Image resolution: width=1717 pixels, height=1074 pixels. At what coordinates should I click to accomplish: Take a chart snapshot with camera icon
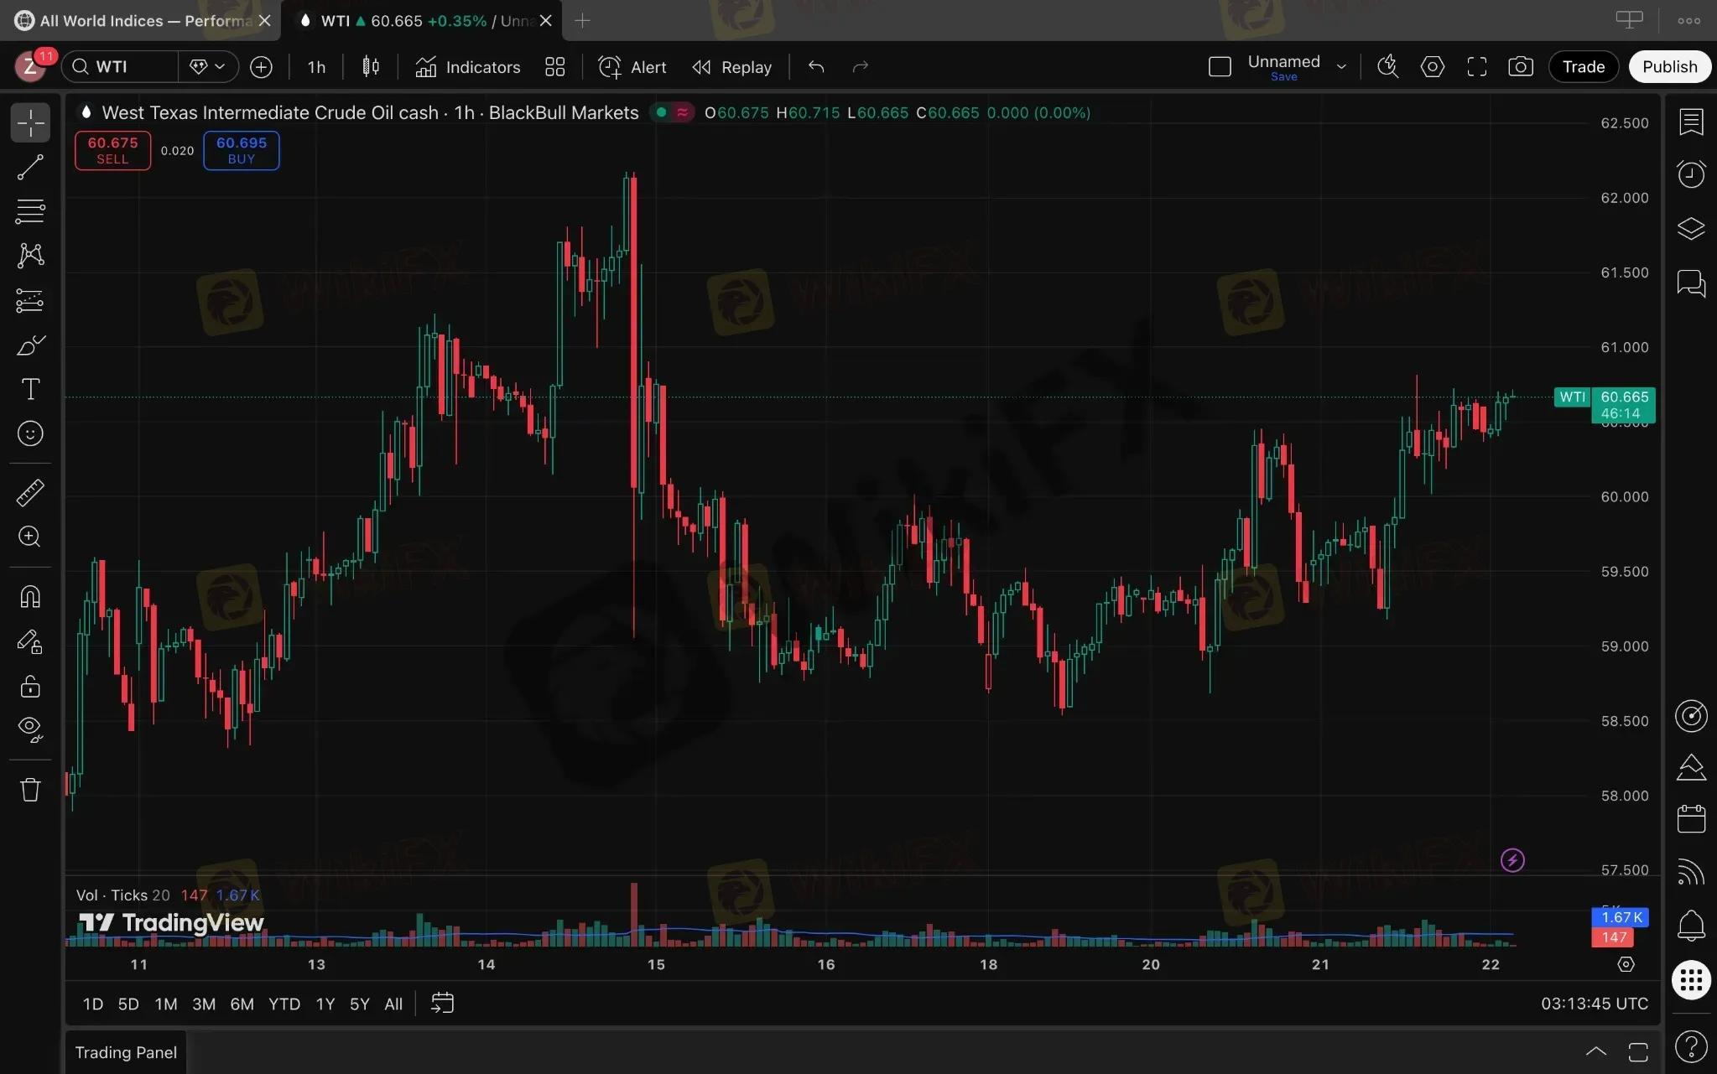1520,67
